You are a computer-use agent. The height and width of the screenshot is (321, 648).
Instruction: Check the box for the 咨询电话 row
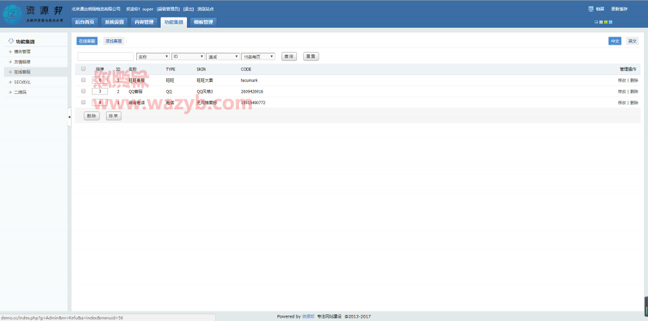click(x=84, y=102)
